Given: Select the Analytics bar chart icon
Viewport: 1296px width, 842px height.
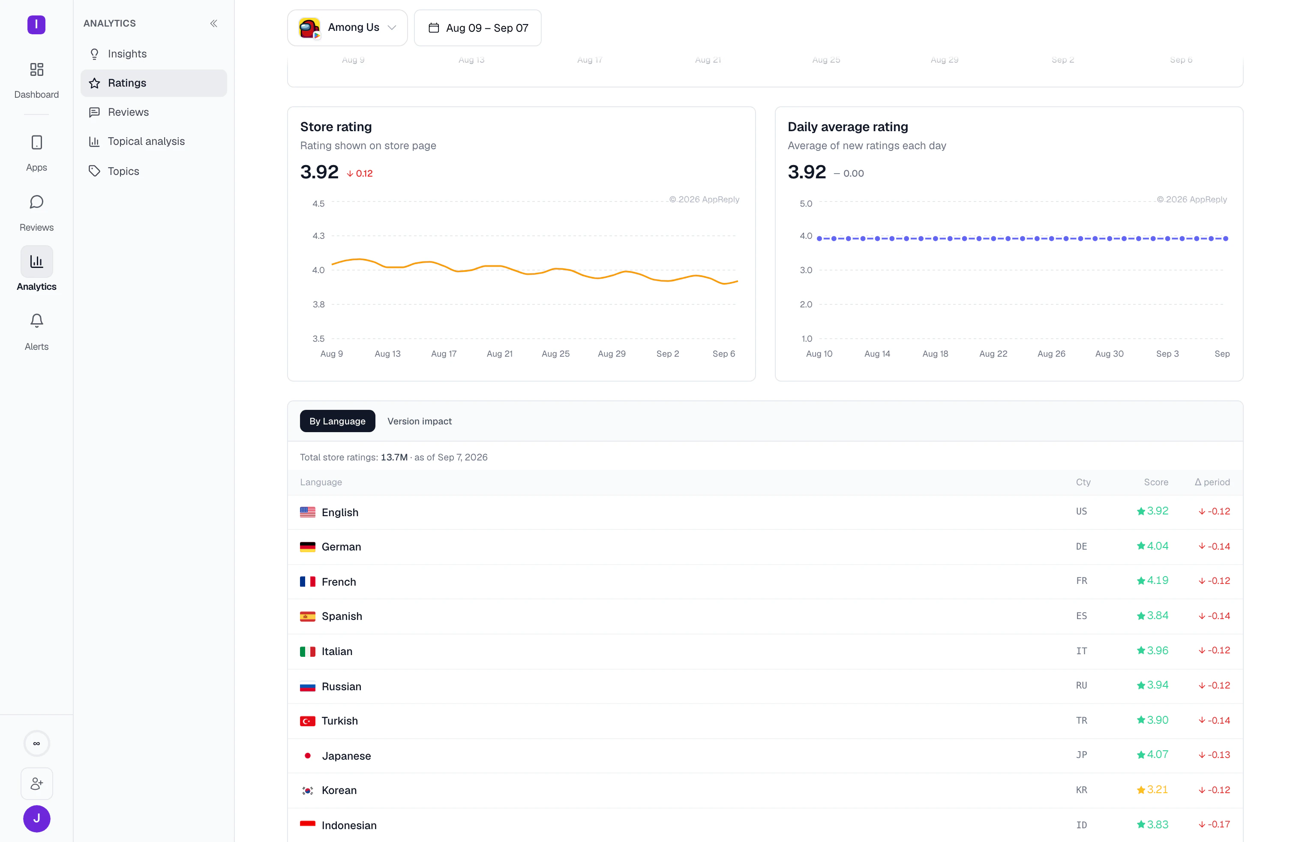Looking at the screenshot, I should coord(36,262).
